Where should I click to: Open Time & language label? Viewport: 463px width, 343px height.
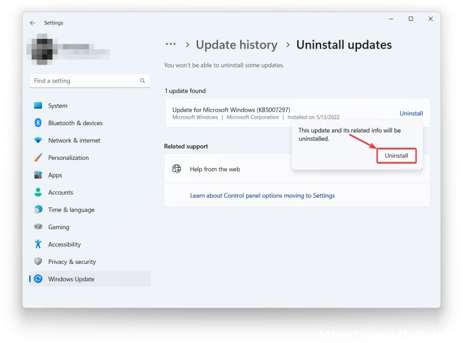point(71,210)
